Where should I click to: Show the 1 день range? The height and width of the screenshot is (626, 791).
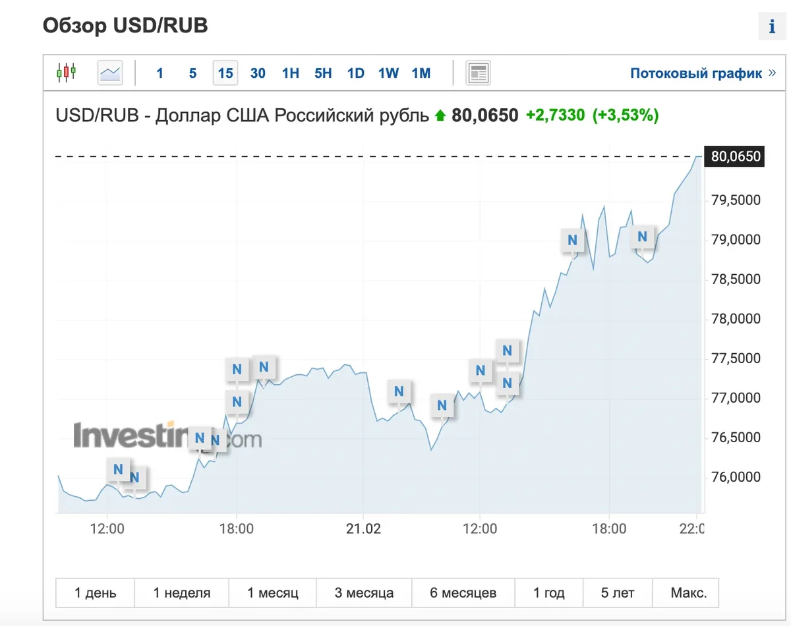pos(96,592)
